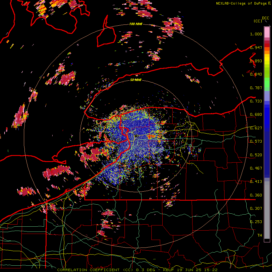This screenshot has width=272, height=272.
Task: Pick the light pink color bar segment beside 1.000
Action: pos(267,32)
